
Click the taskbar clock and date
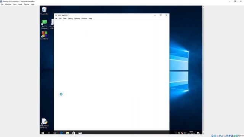point(191,133)
